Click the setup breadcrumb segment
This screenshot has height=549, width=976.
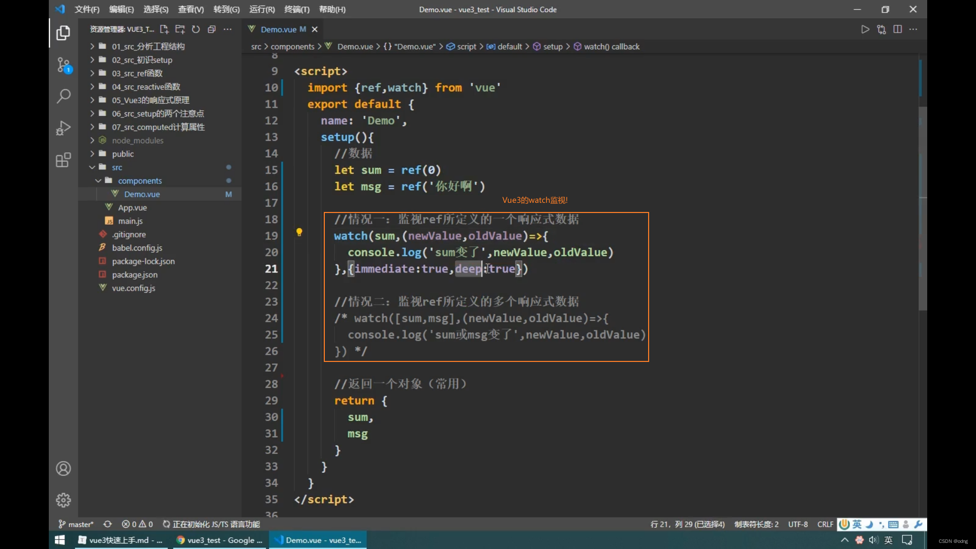coord(548,47)
